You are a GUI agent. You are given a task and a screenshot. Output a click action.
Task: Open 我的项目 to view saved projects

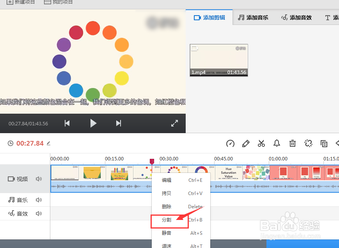tap(59, 2)
